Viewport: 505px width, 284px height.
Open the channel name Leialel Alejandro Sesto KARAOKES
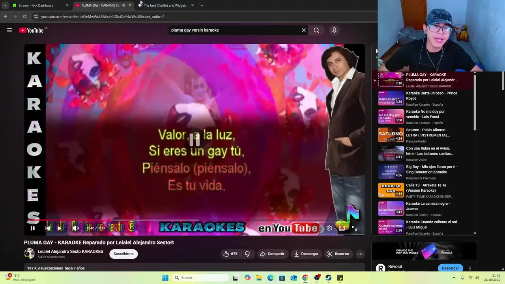pyautogui.click(x=70, y=252)
